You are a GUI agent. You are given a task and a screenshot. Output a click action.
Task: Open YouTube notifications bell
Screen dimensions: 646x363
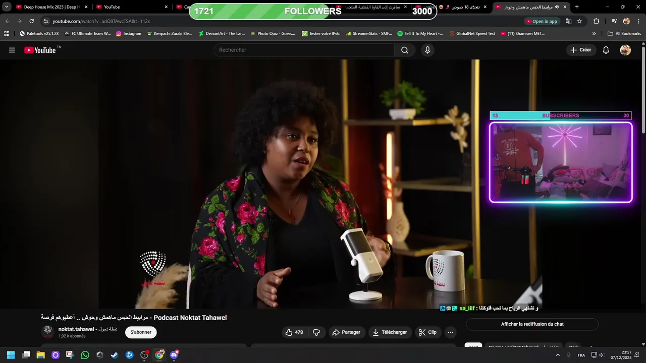pyautogui.click(x=606, y=50)
